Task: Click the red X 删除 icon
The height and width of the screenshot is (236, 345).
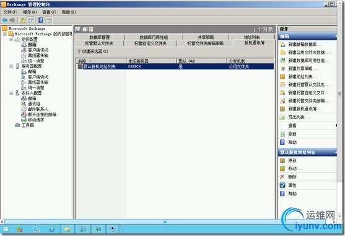Action: (282, 177)
